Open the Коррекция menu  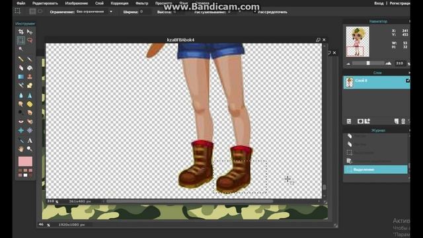coord(120,3)
